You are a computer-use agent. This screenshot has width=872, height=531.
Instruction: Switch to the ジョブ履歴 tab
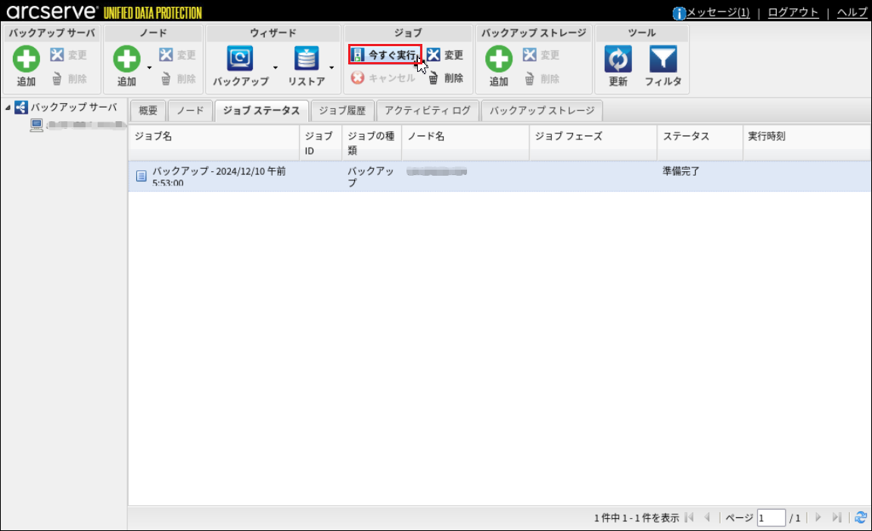(x=342, y=111)
